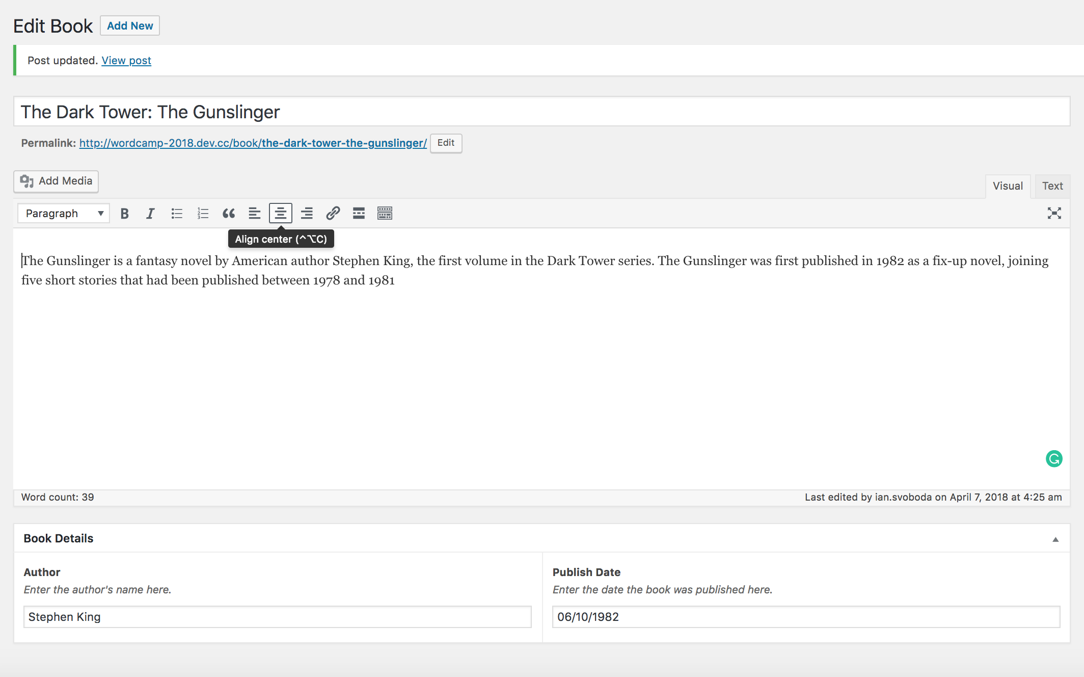
Task: Align text right
Action: tap(307, 214)
